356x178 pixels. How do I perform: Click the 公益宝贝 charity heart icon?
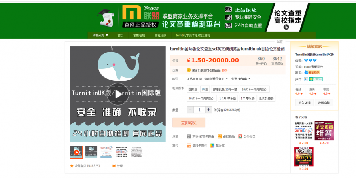(x=240, y=136)
